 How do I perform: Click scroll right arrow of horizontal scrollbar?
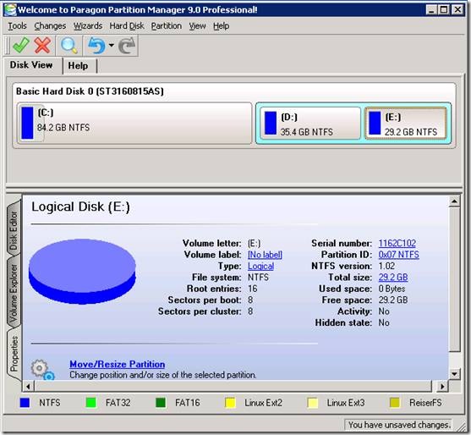point(442,386)
